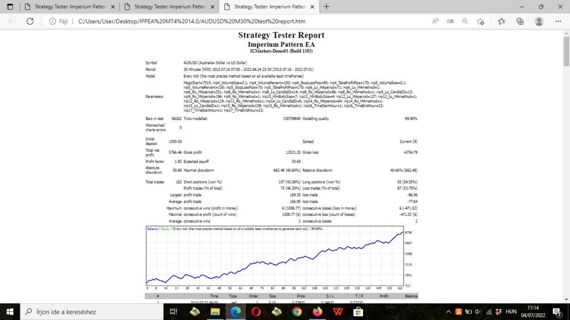
Task: Click the zoom out magnifier icon
Action: (x=465, y=22)
